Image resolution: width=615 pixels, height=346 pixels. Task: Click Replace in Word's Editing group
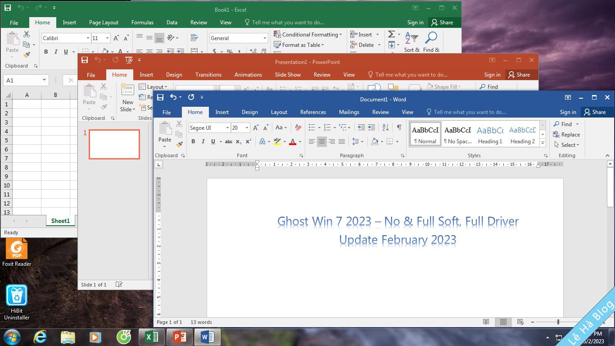(x=567, y=134)
